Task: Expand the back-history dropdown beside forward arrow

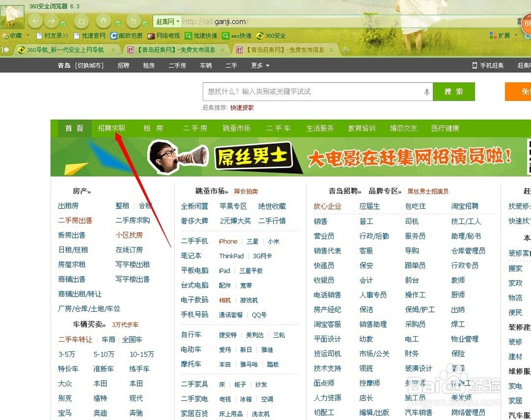Action: pos(63,24)
